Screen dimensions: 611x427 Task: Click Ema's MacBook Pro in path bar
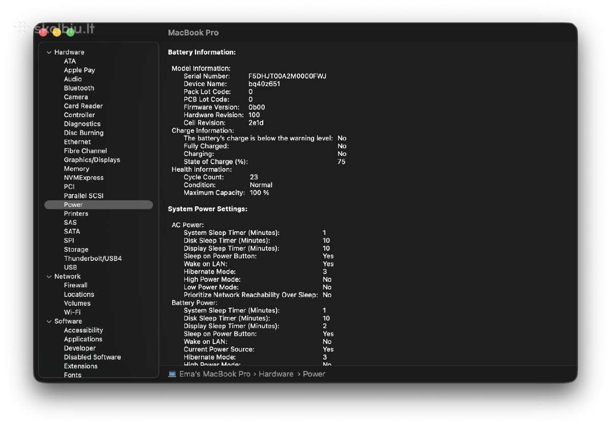tap(215, 374)
